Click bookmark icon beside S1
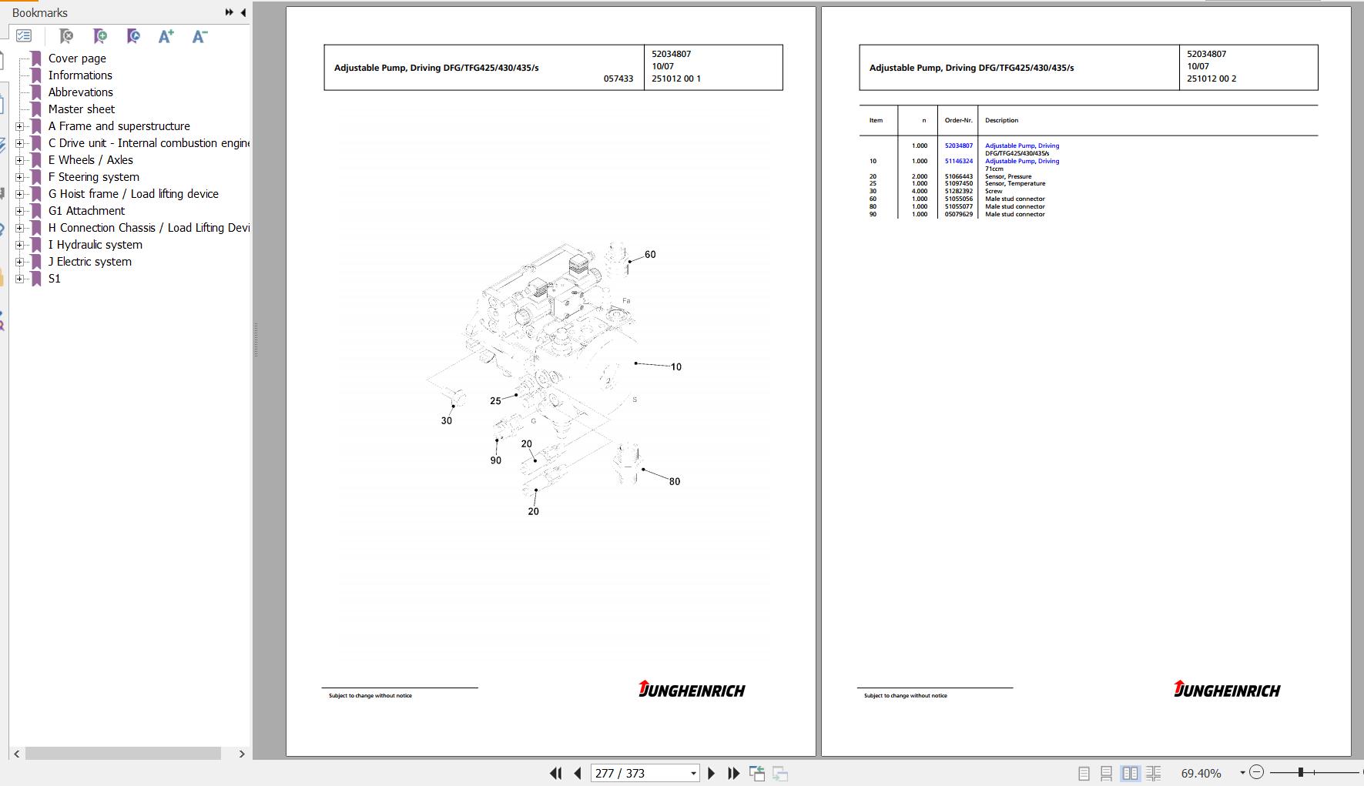This screenshot has height=786, width=1364. 35,279
